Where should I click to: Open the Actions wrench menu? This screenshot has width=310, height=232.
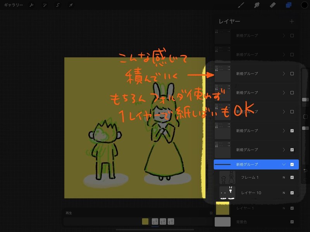pyautogui.click(x=31, y=5)
